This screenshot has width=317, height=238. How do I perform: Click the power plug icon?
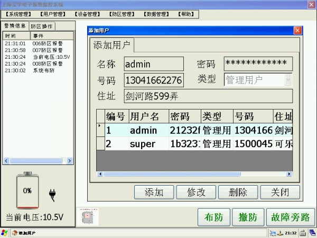[52, 194]
